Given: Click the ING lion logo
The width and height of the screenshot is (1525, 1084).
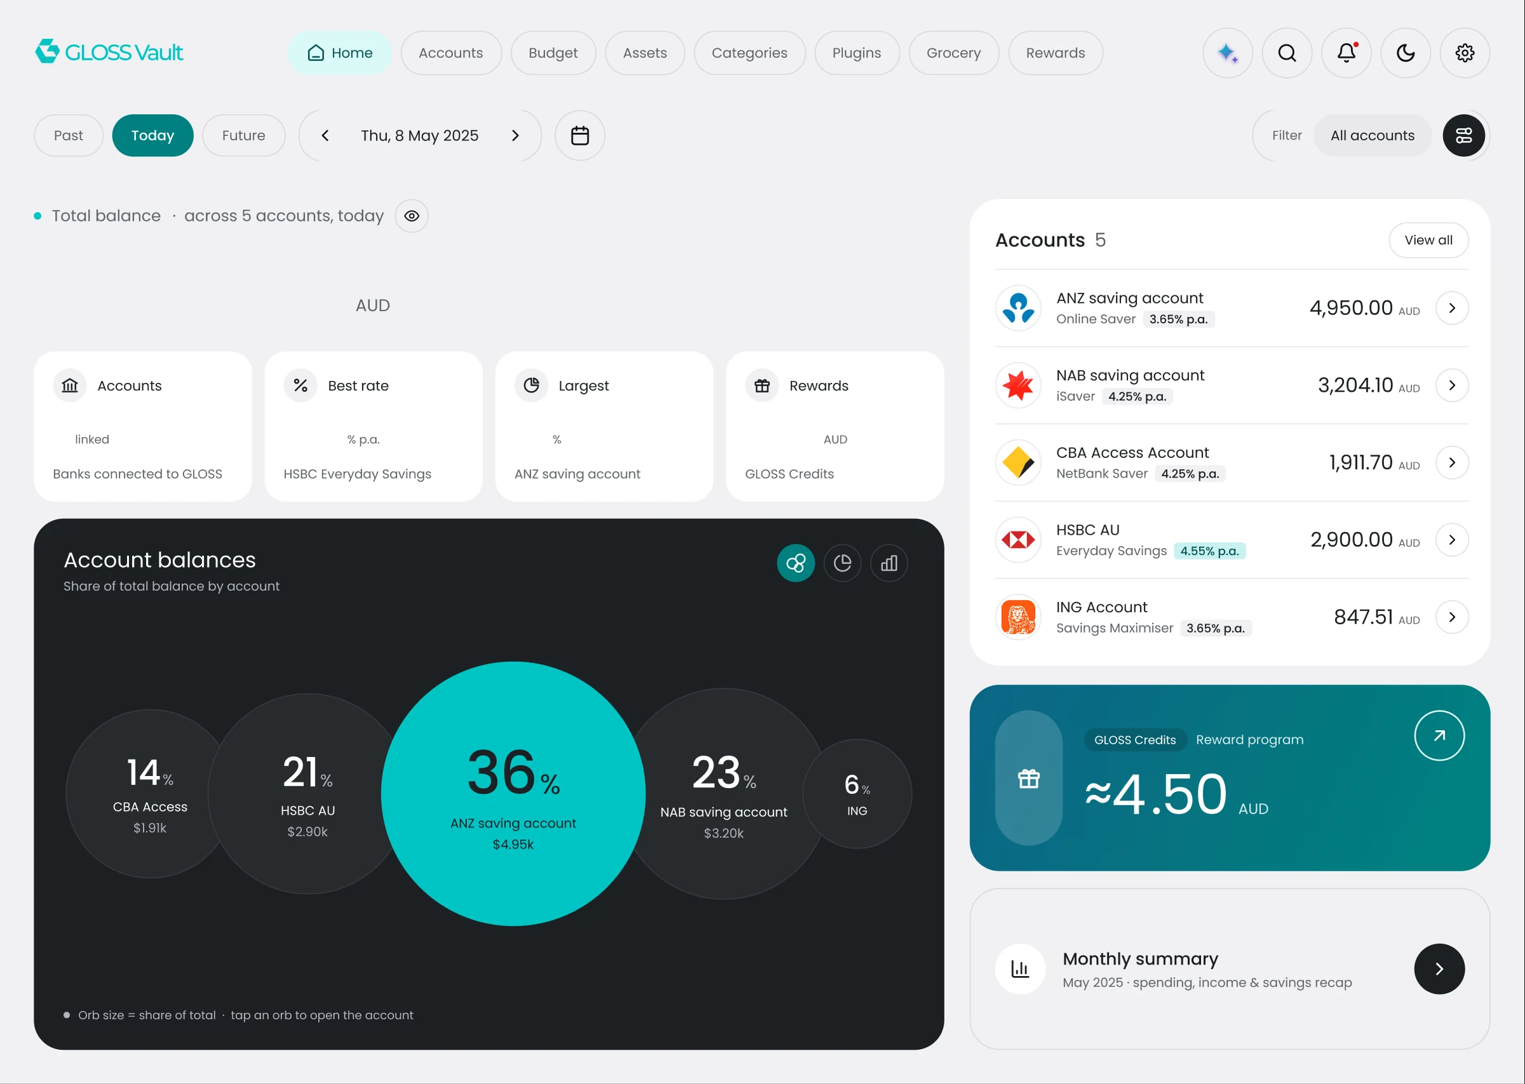Looking at the screenshot, I should point(1018,617).
